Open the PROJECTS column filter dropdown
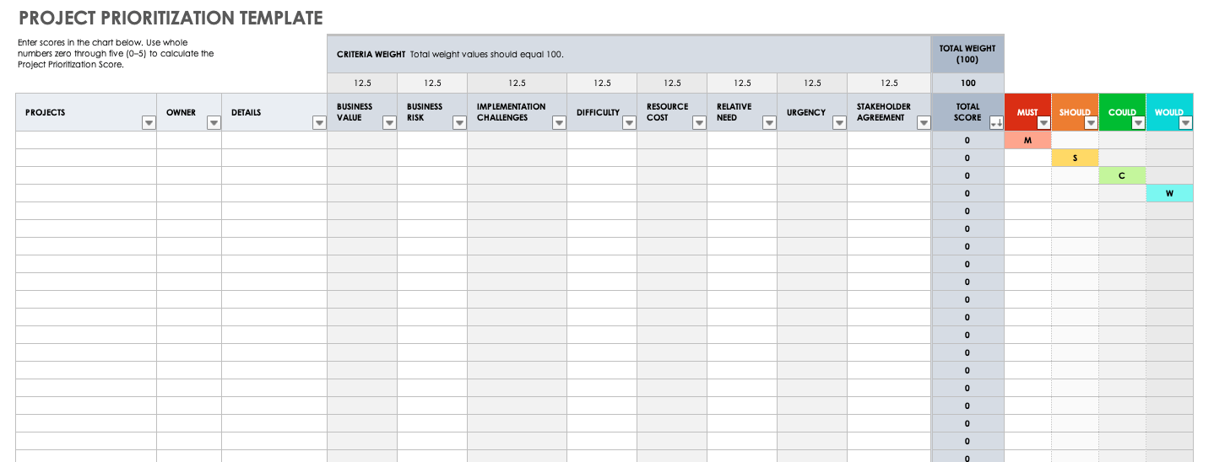1214x462 pixels. pyautogui.click(x=149, y=122)
